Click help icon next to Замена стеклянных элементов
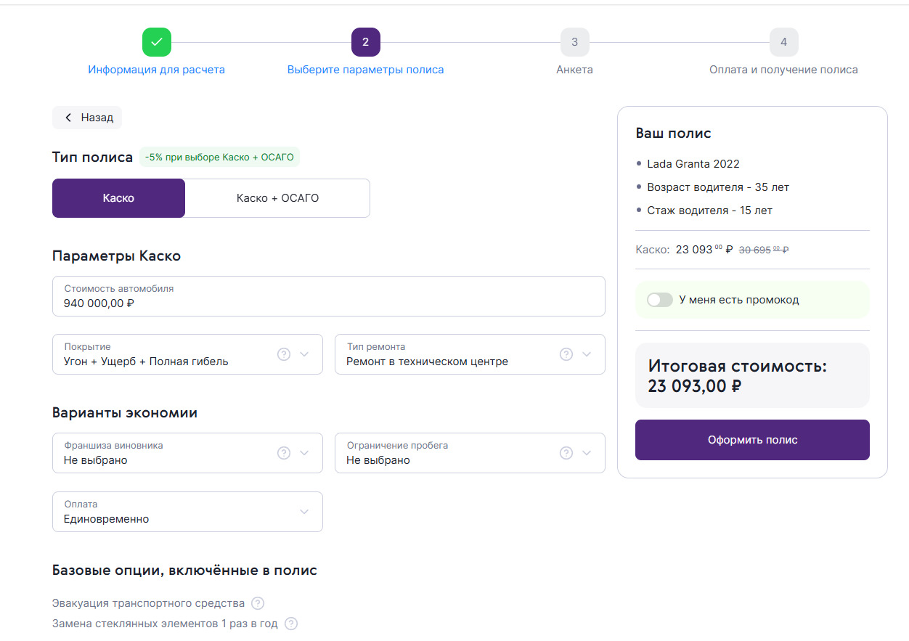Image resolution: width=909 pixels, height=641 pixels. (291, 624)
